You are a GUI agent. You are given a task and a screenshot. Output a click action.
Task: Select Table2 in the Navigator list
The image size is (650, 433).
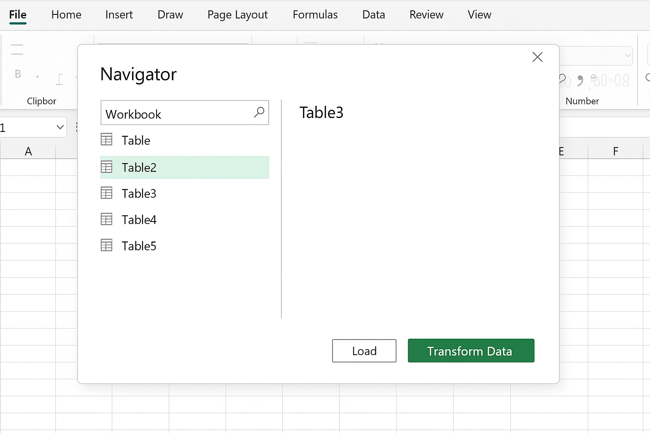coord(185,167)
